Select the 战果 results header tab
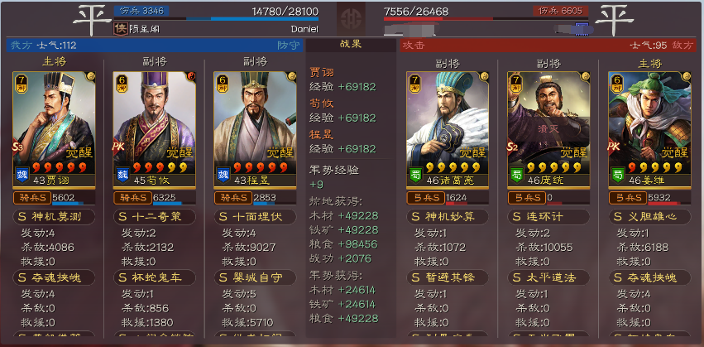This screenshot has width=704, height=347. point(351,45)
